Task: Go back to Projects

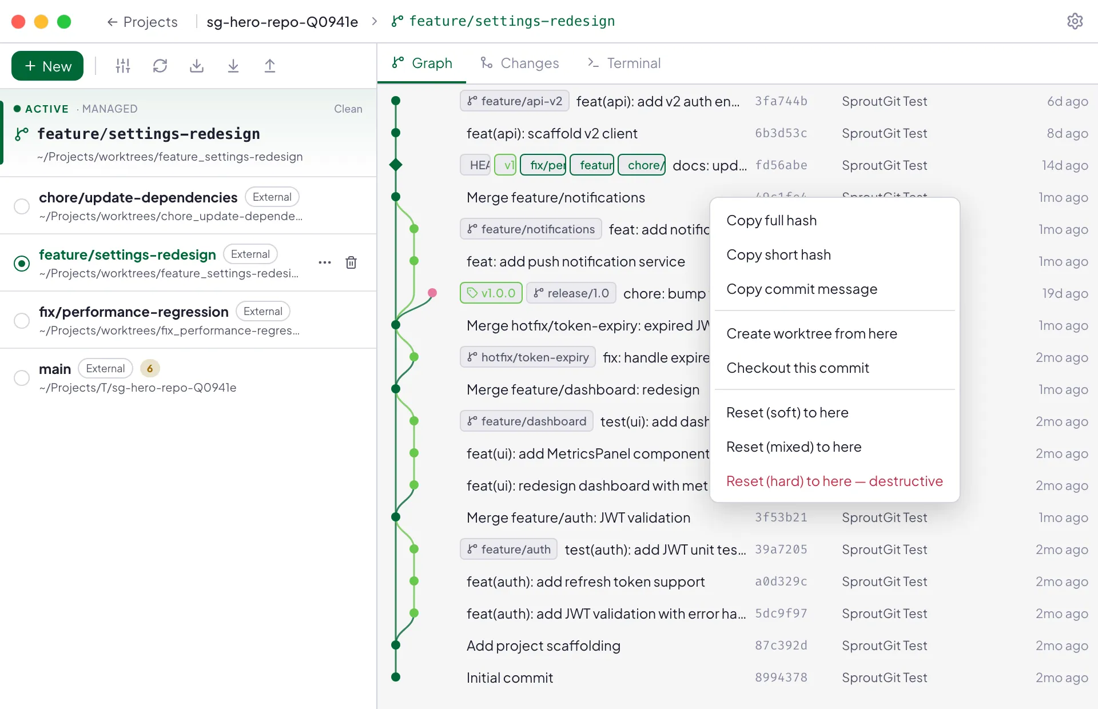Action: [x=142, y=22]
